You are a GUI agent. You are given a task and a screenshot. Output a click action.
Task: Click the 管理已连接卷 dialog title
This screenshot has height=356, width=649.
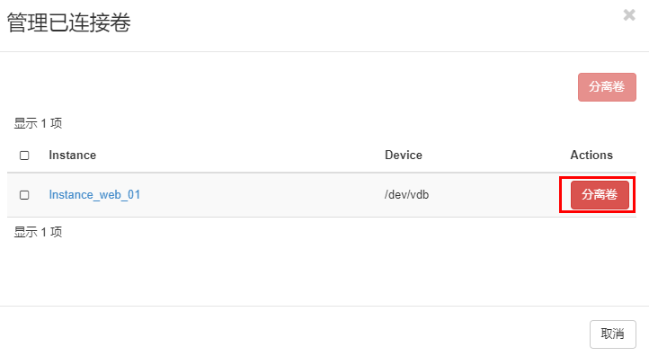click(68, 22)
